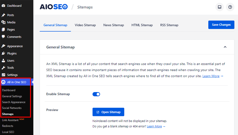Disable the Enable Sitemap toggle
The height and width of the screenshot is (135, 238).
96,94
